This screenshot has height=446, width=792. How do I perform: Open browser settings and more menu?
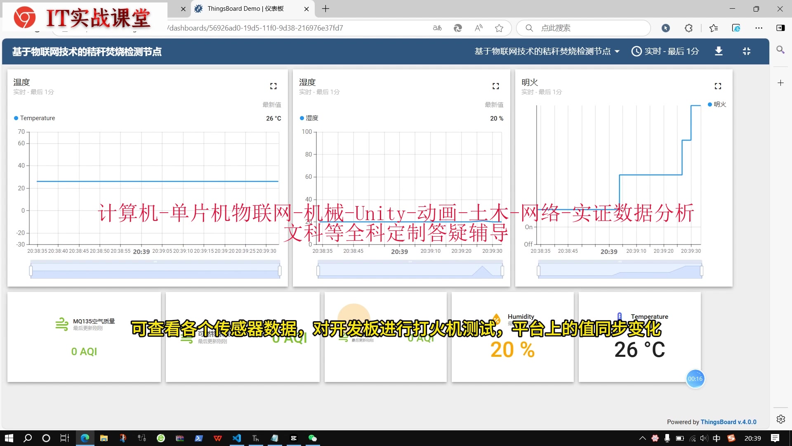pos(759,28)
